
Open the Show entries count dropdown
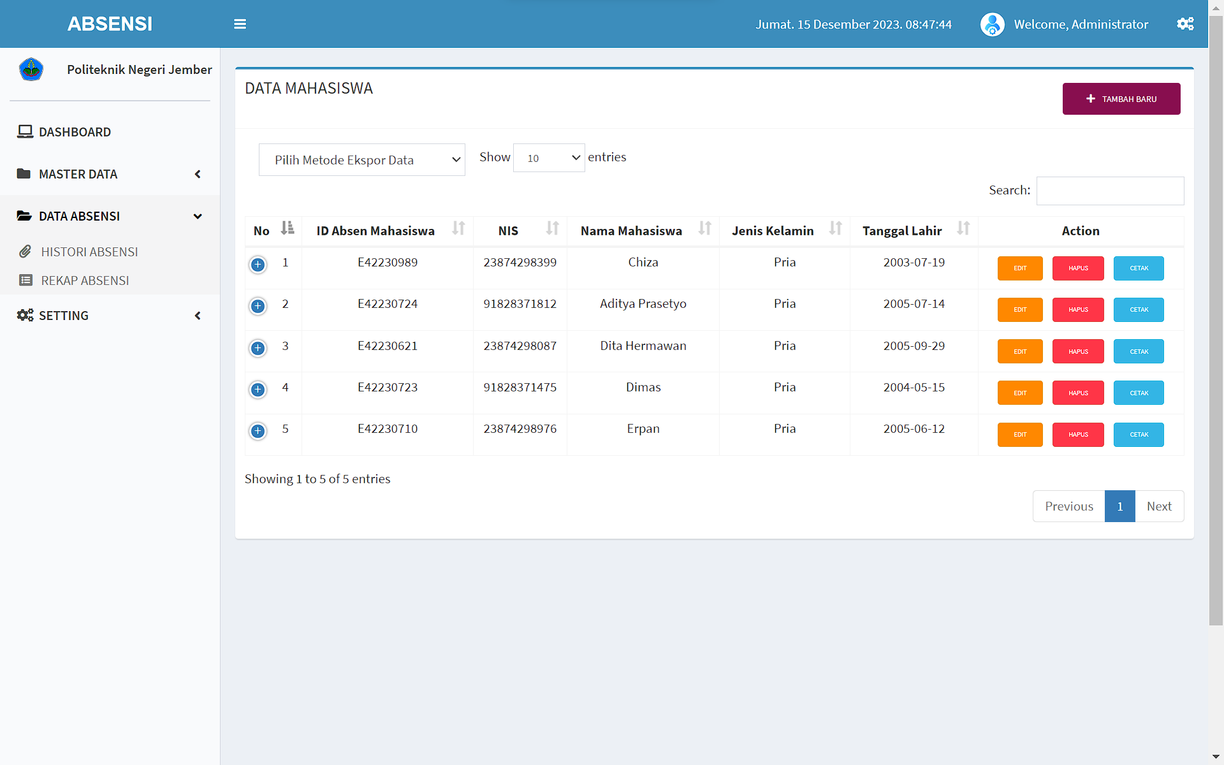pyautogui.click(x=549, y=157)
